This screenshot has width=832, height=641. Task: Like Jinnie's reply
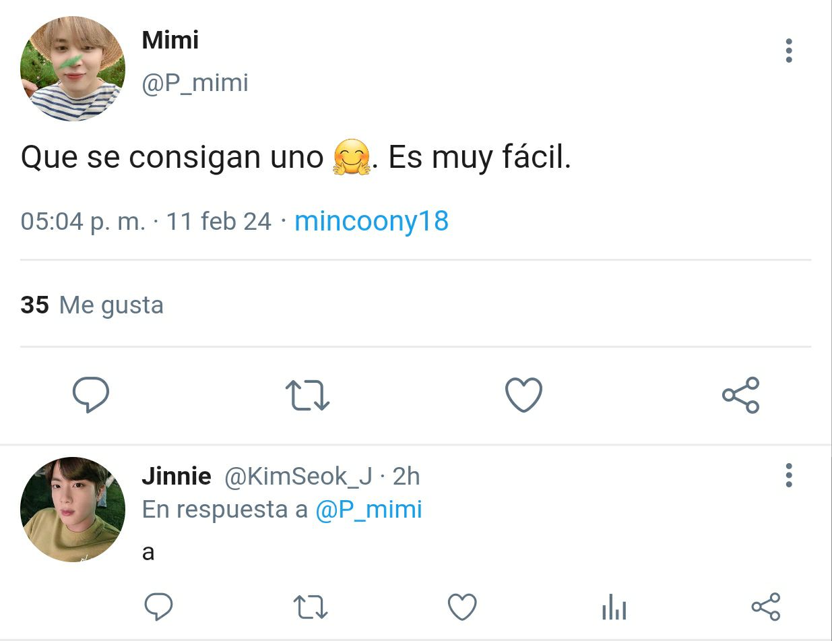462,607
